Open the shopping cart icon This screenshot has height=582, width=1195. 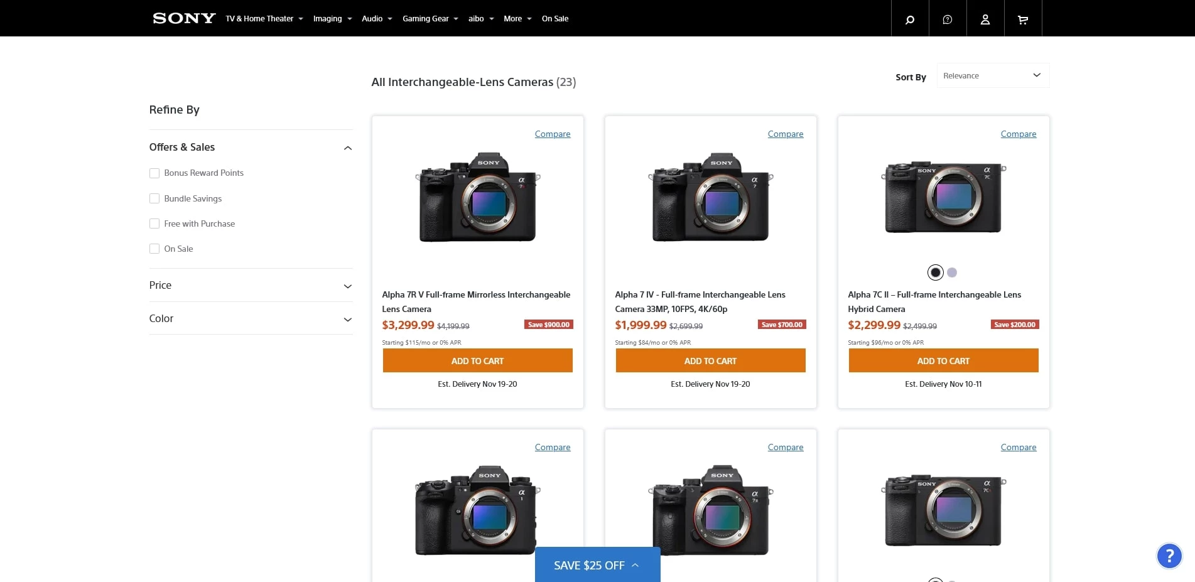1023,19
